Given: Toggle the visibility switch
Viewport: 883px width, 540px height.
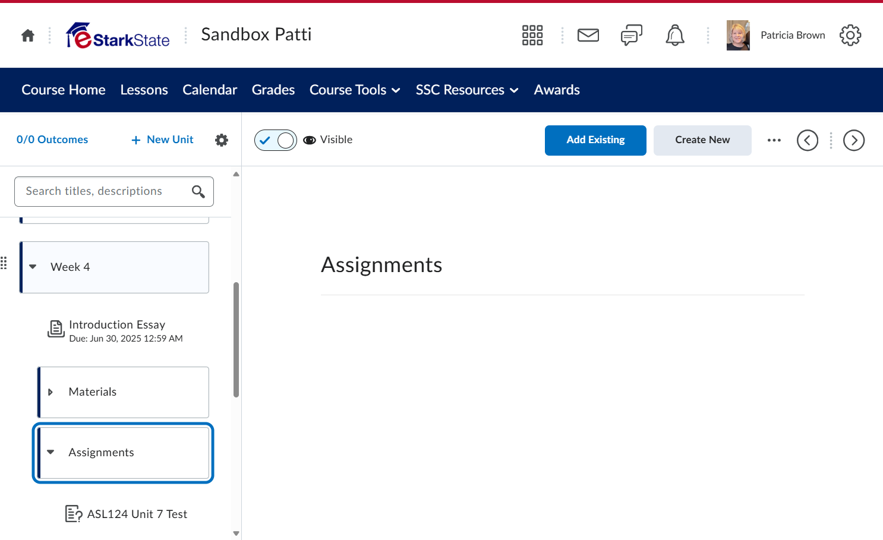Looking at the screenshot, I should [x=276, y=140].
